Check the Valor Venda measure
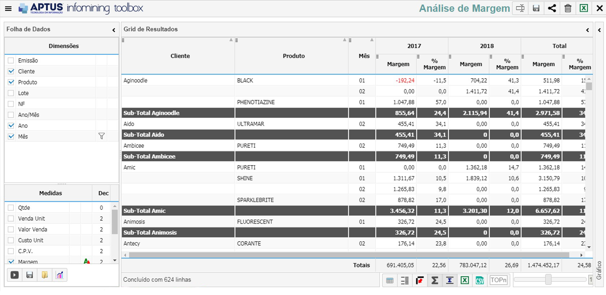This screenshot has width=606, height=295. pos(11,229)
